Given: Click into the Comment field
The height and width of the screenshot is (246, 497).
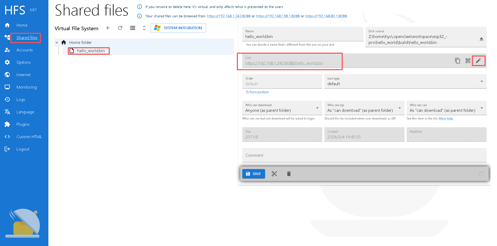Looking at the screenshot, I should pos(364,155).
